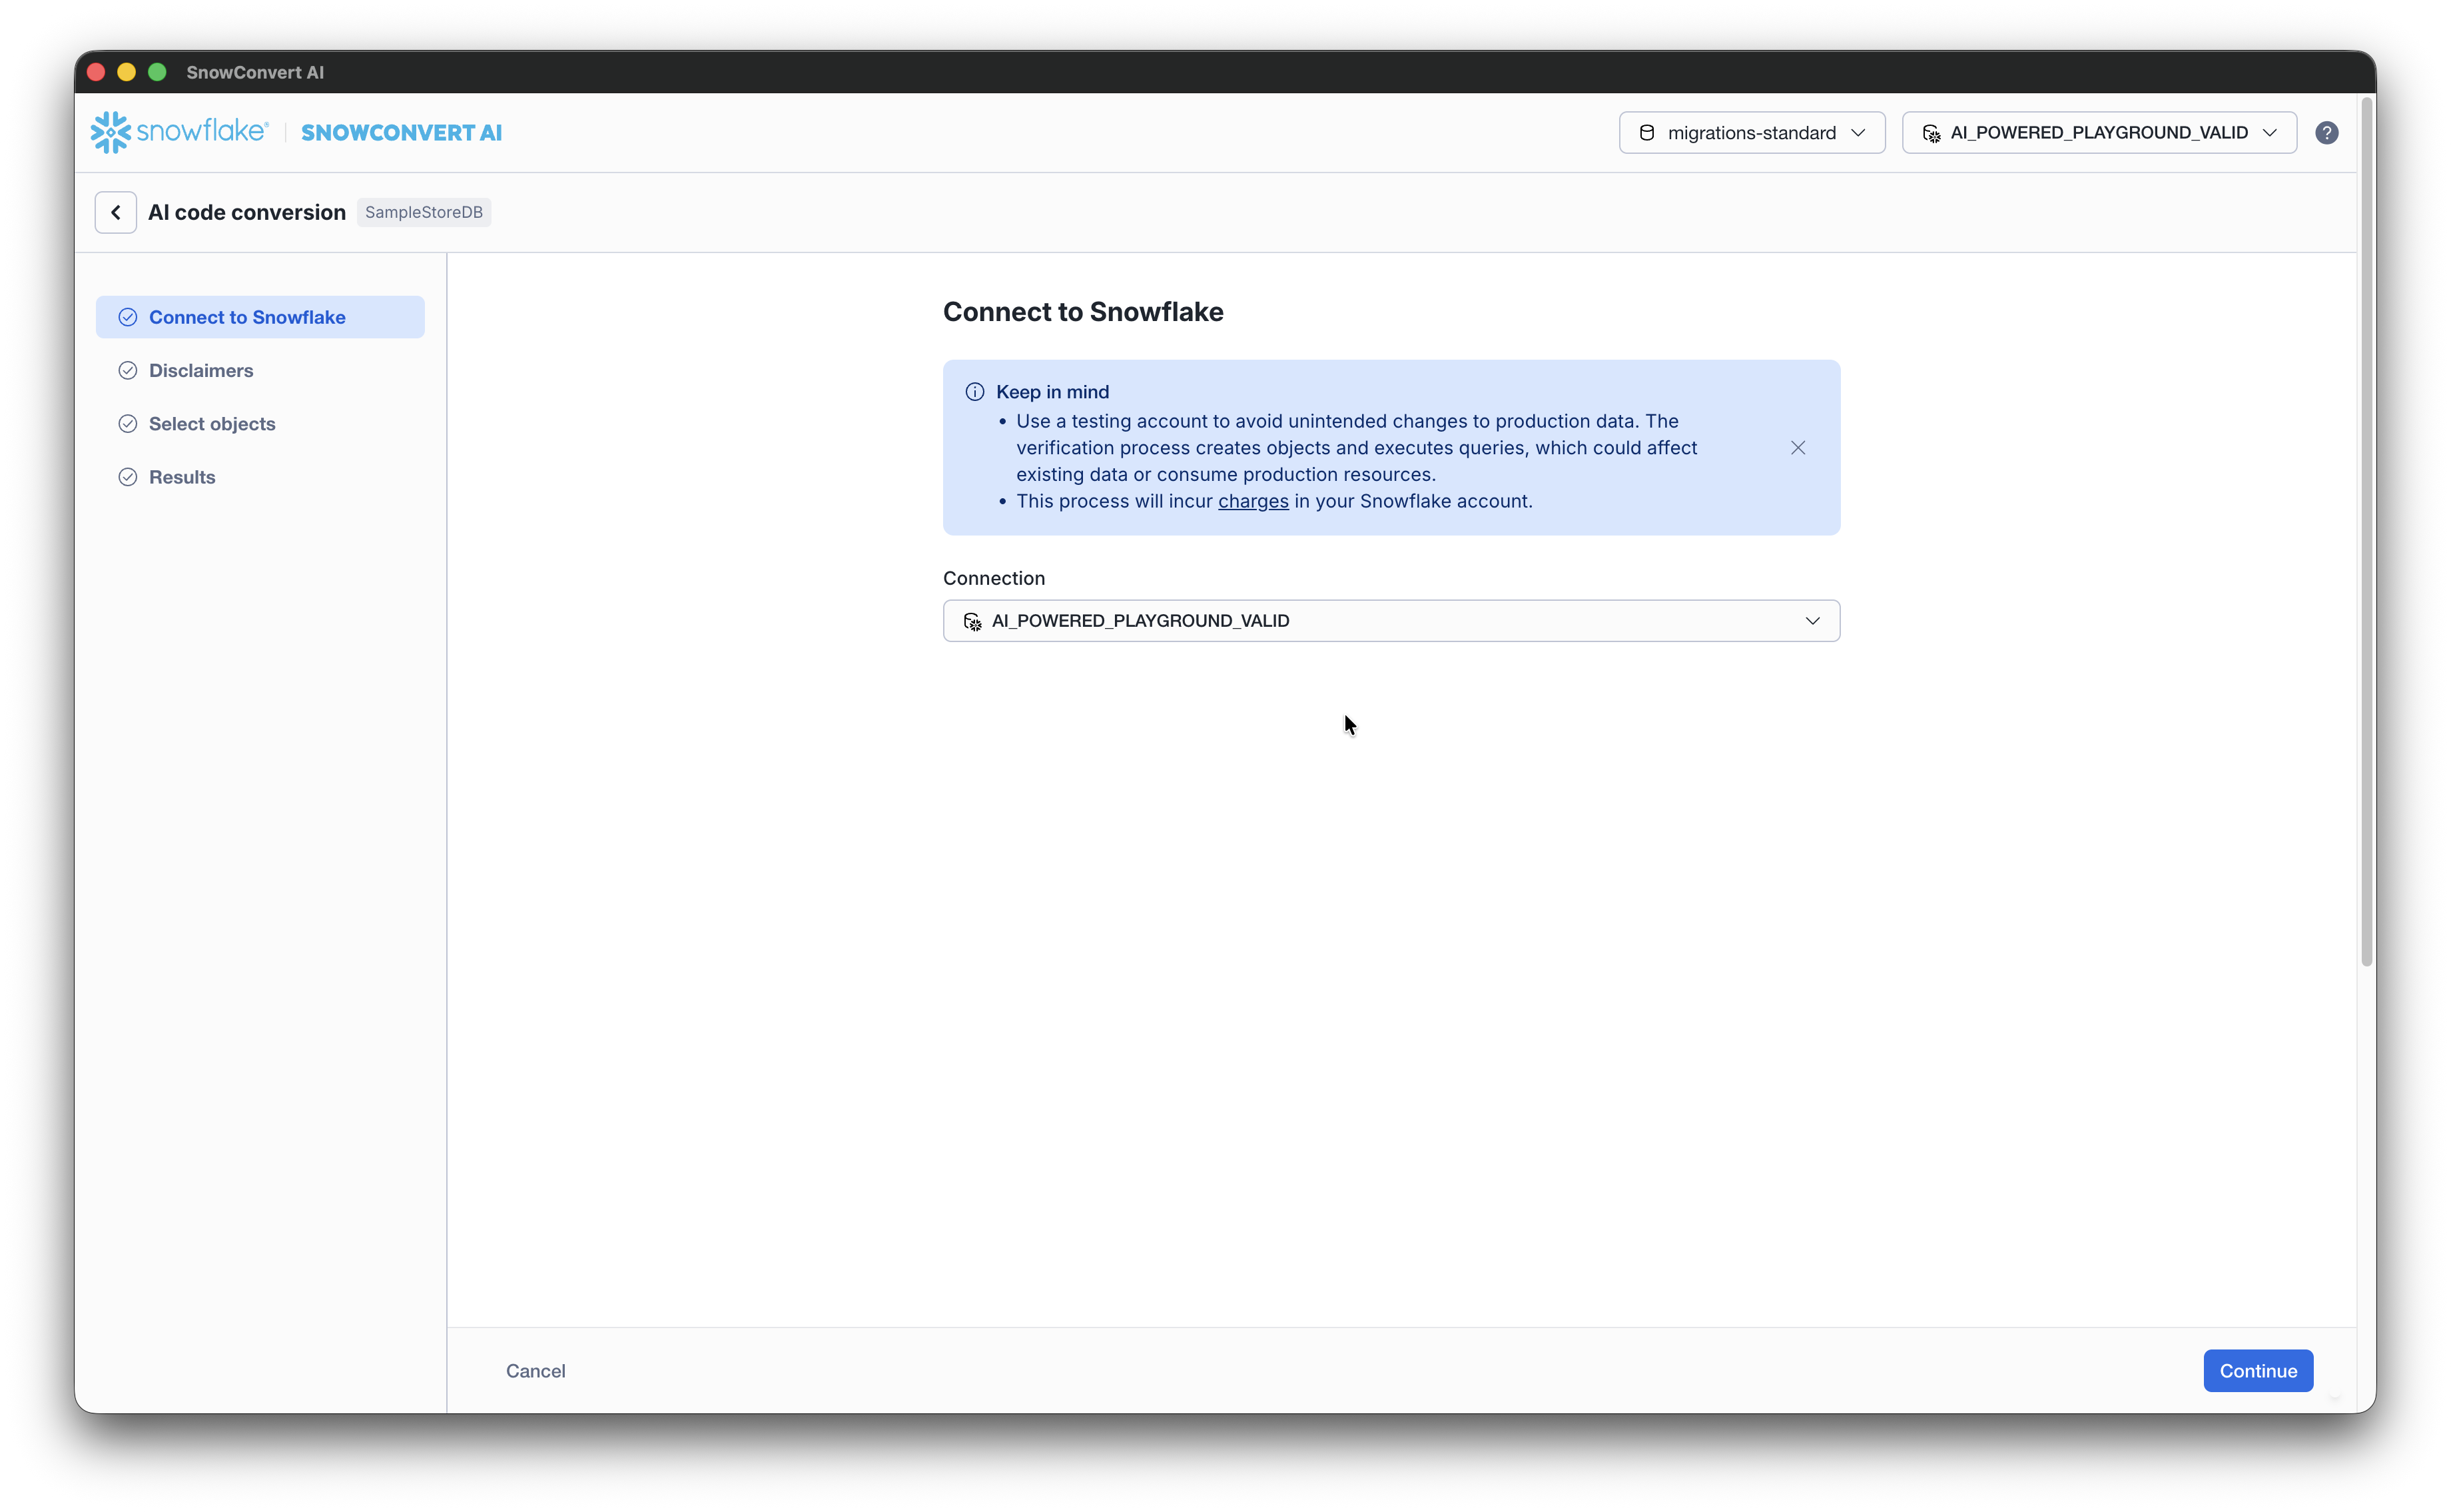
Task: Click the vertical scrollbar on the right
Action: coord(2366,530)
